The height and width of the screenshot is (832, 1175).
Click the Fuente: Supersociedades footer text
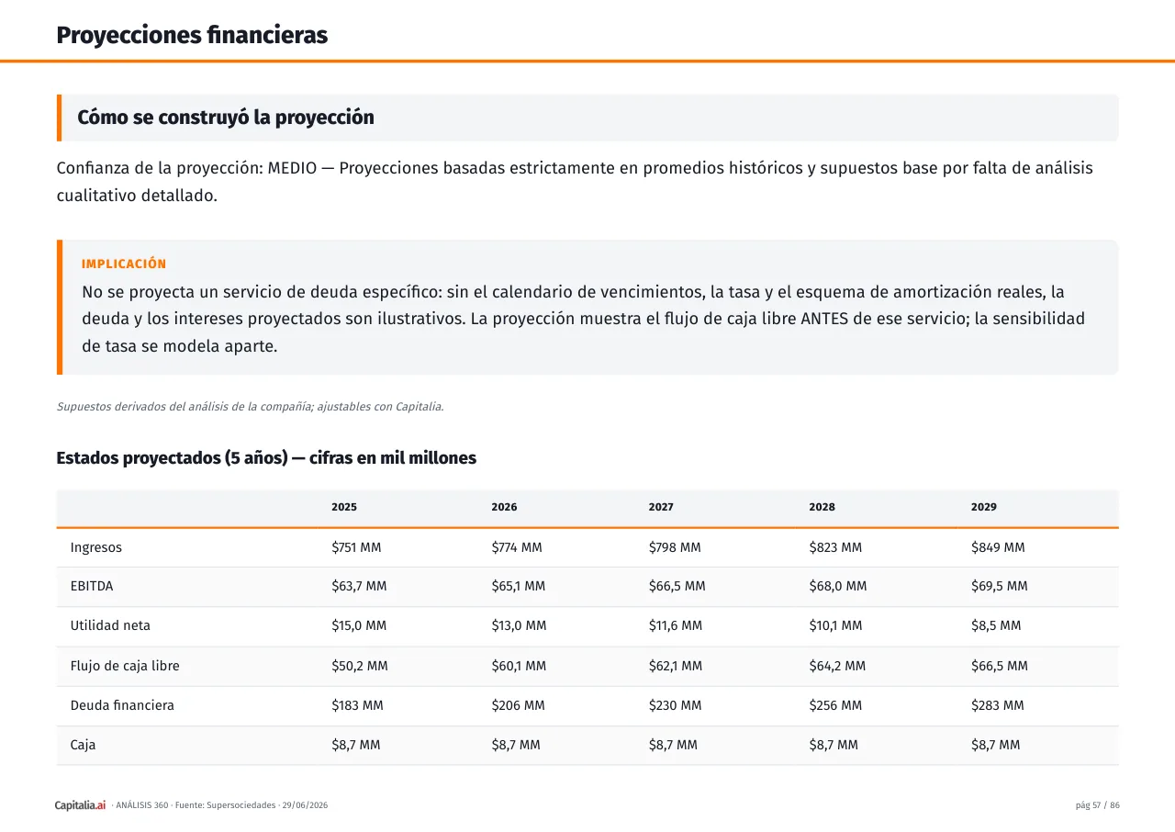(226, 805)
